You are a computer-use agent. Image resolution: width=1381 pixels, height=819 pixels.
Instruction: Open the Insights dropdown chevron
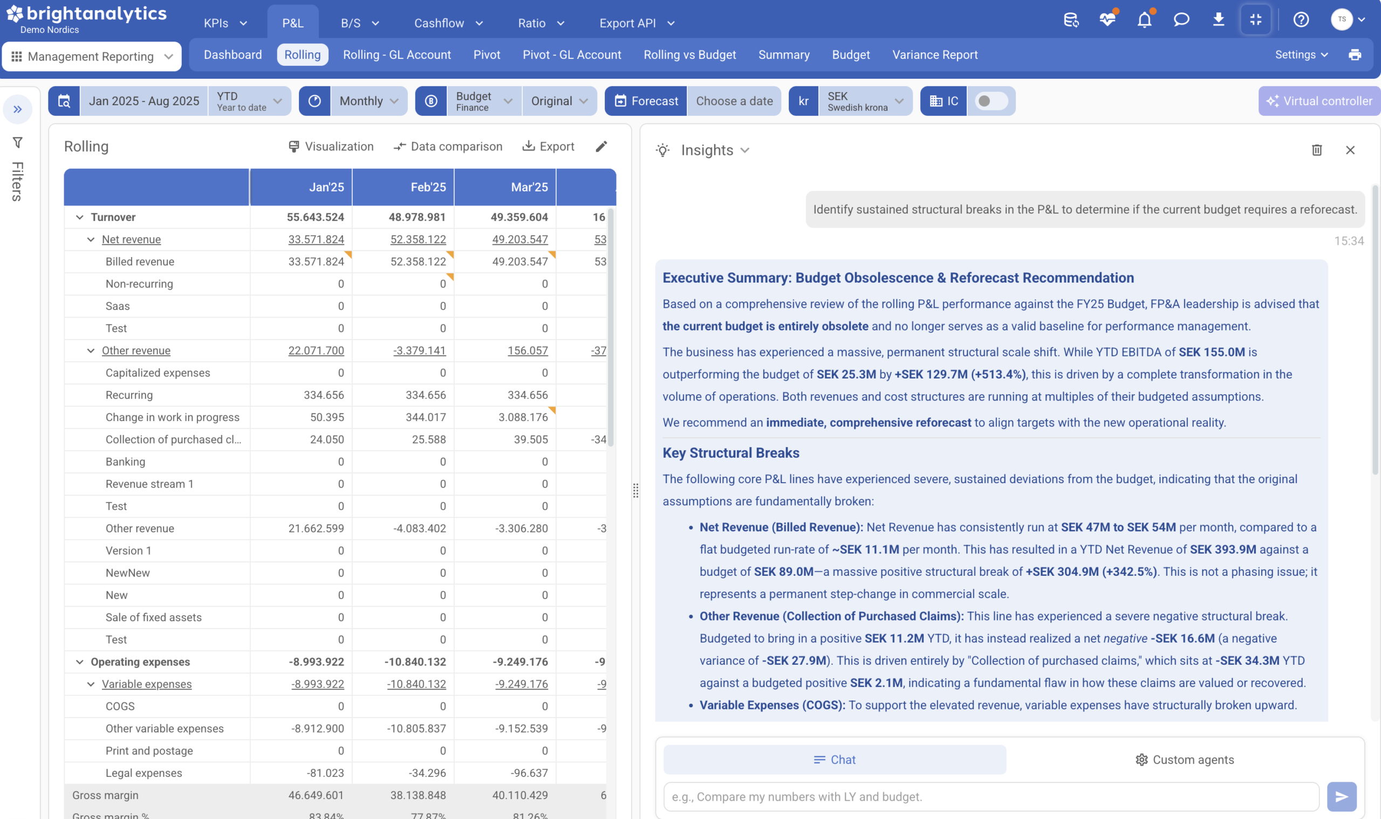point(744,150)
